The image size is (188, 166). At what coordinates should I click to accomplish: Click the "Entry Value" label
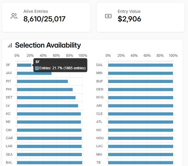[x=129, y=11]
